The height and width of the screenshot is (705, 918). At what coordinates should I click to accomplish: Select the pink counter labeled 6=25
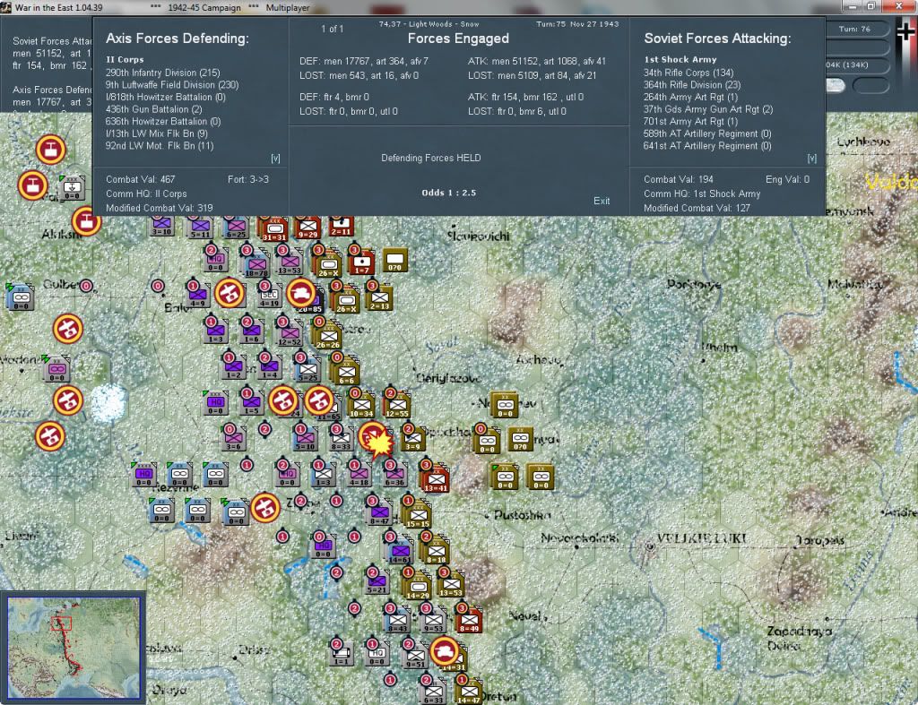236,227
